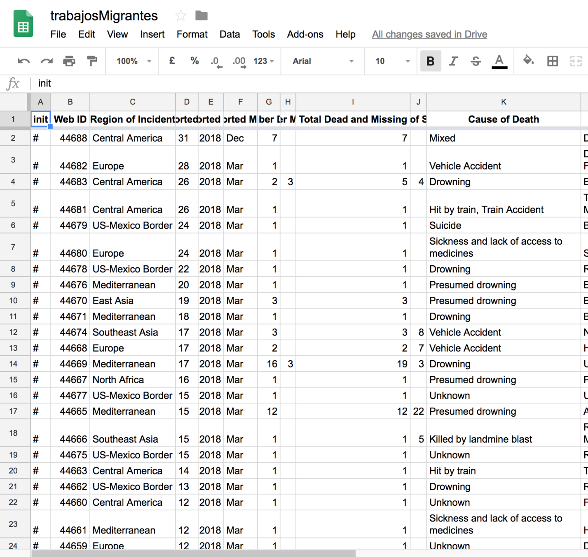Screen dimensions: 588x557
Task: Click the horizontal scrollbar
Action: click(193, 553)
